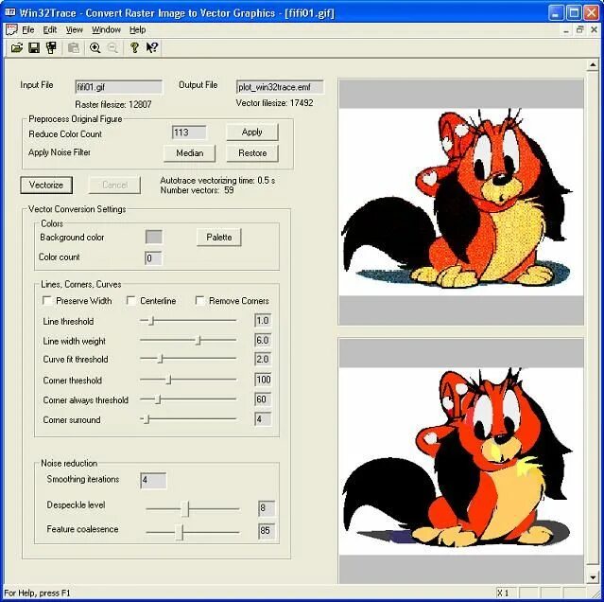
Task: Click the Line threshold slider
Action: click(188, 321)
